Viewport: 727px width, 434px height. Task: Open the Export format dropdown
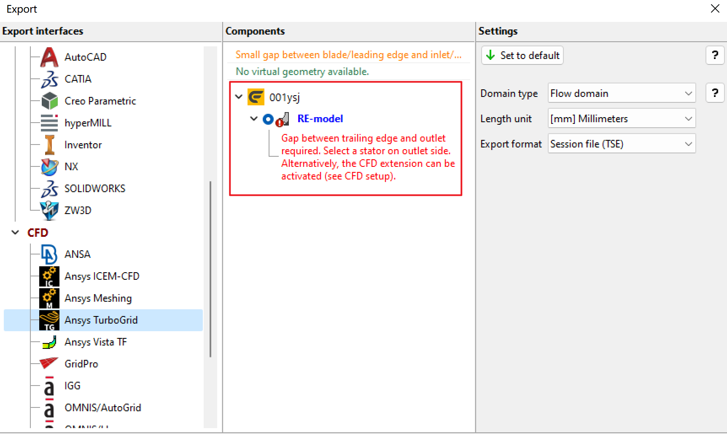pos(622,144)
